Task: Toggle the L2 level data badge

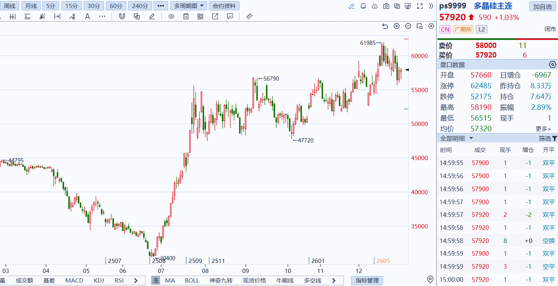Action: pos(481,29)
